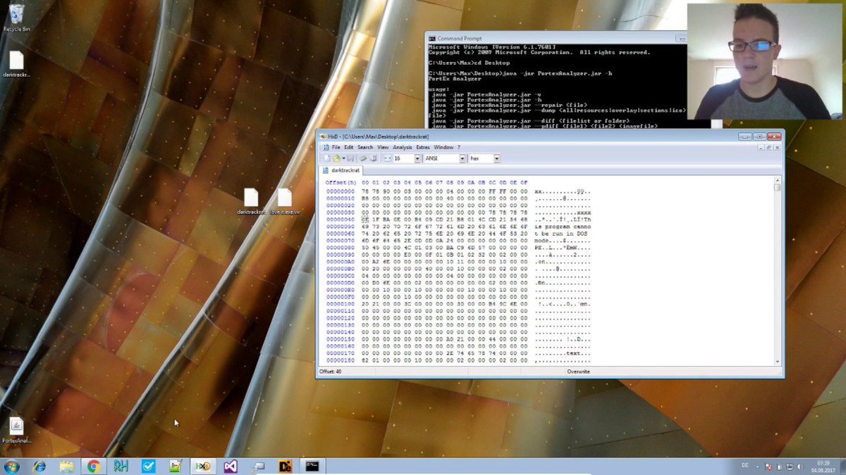Open the Extras menu in HxD

click(x=422, y=147)
